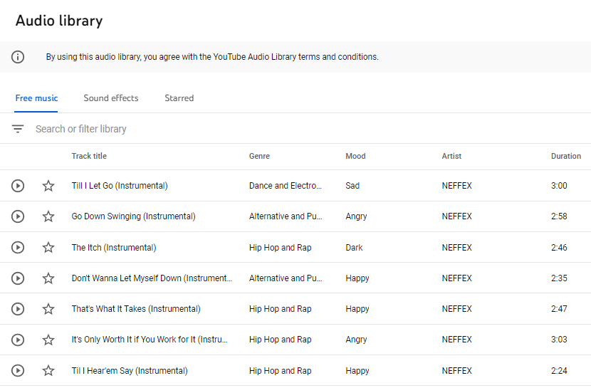The image size is (591, 388).
Task: Star Til I Hear'em Say (Instrumental)
Action: click(x=48, y=371)
